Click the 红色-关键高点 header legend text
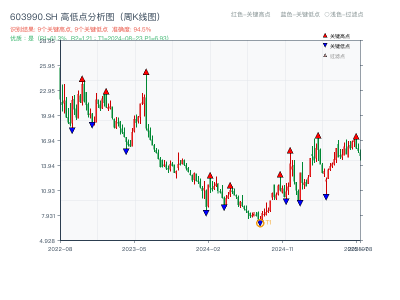Screen dimensions: 400x300 (x=250, y=14)
